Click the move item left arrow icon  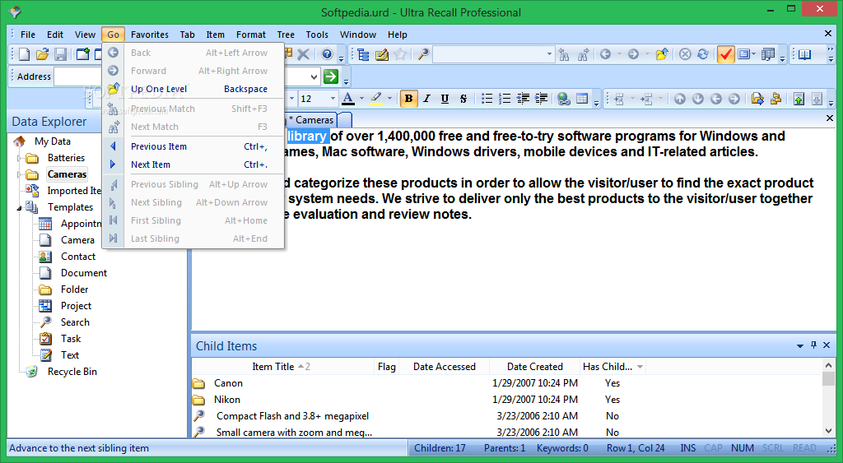coord(716,99)
